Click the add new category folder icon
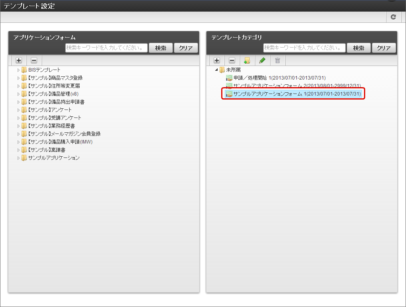The height and width of the screenshot is (307, 406). 247,60
